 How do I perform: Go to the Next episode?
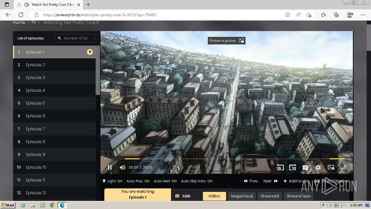click(270, 181)
